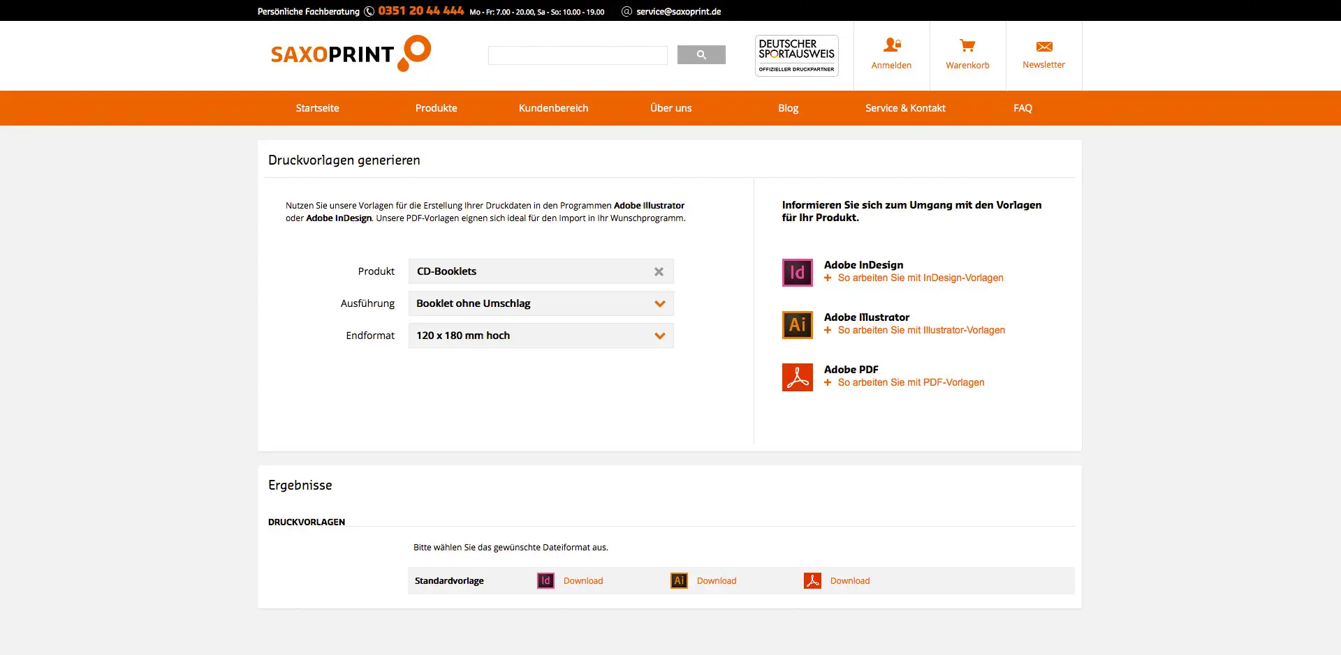Expand Illustrator-Vorlagen instructions
This screenshot has width=1341, height=655.
click(921, 331)
